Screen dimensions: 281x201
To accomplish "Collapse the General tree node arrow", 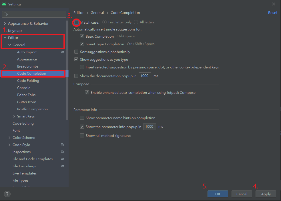I will [x=9, y=45].
